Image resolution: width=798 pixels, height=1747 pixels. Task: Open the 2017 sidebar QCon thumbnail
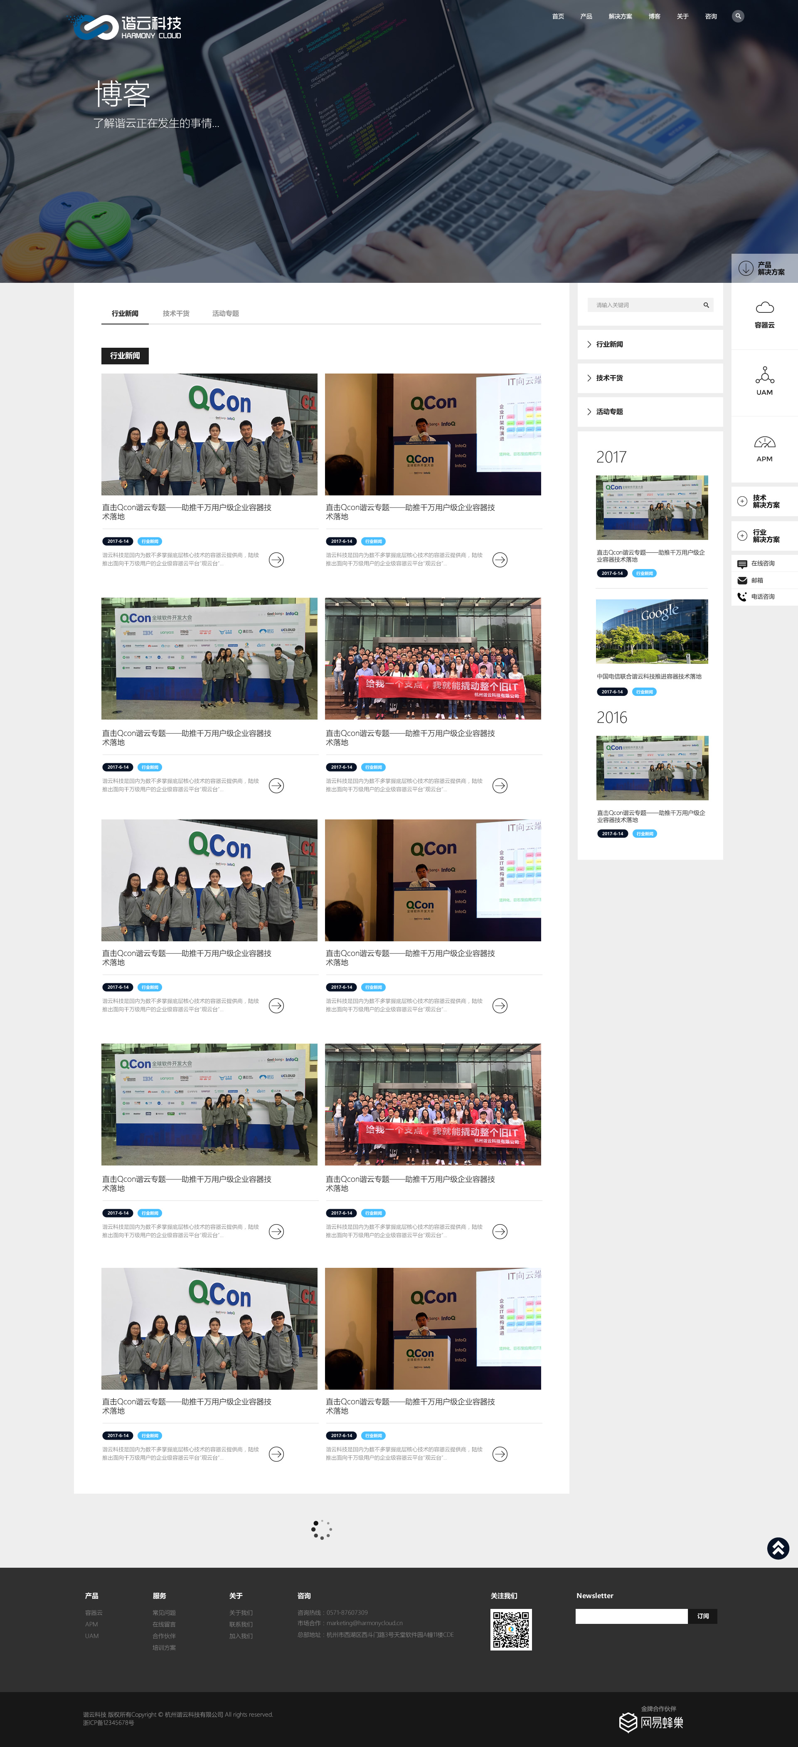tap(652, 507)
